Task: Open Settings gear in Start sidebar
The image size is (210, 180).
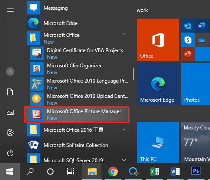Action: point(10,133)
